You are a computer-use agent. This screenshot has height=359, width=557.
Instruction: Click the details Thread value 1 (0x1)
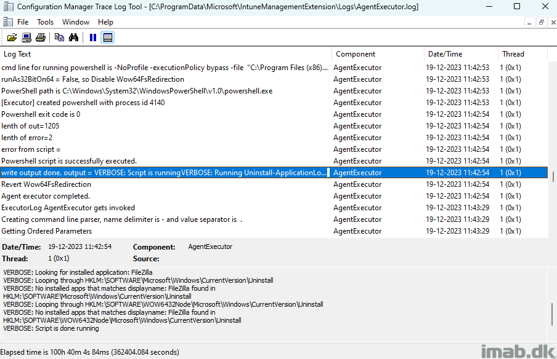[59, 258]
